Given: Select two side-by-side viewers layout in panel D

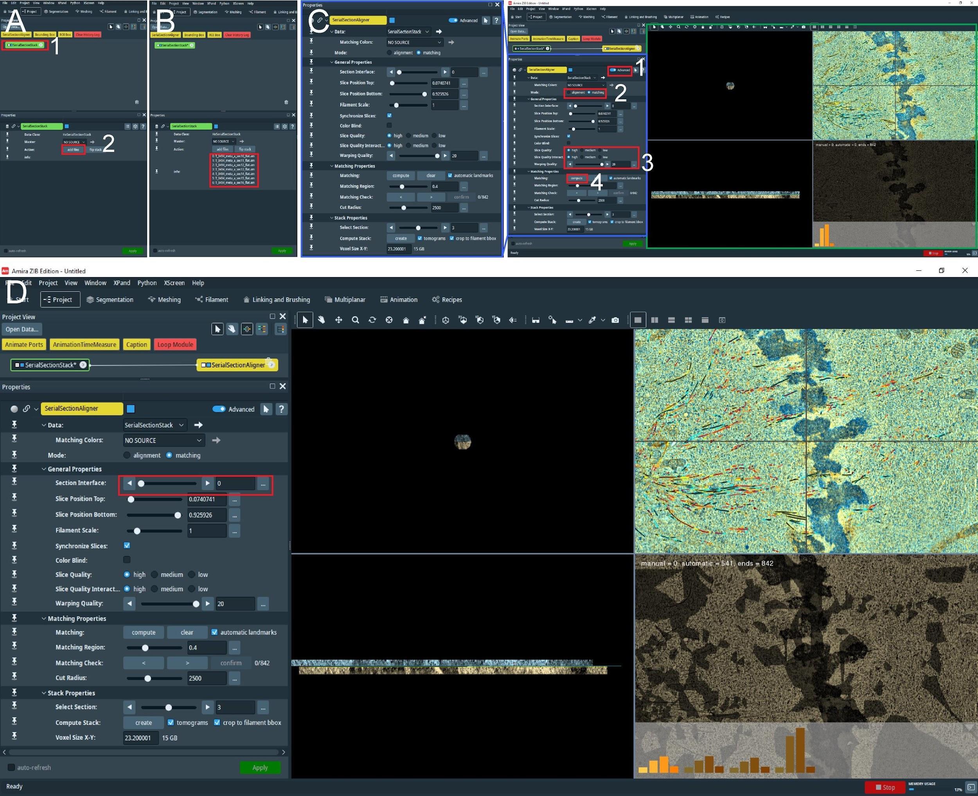Looking at the screenshot, I should pos(655,320).
